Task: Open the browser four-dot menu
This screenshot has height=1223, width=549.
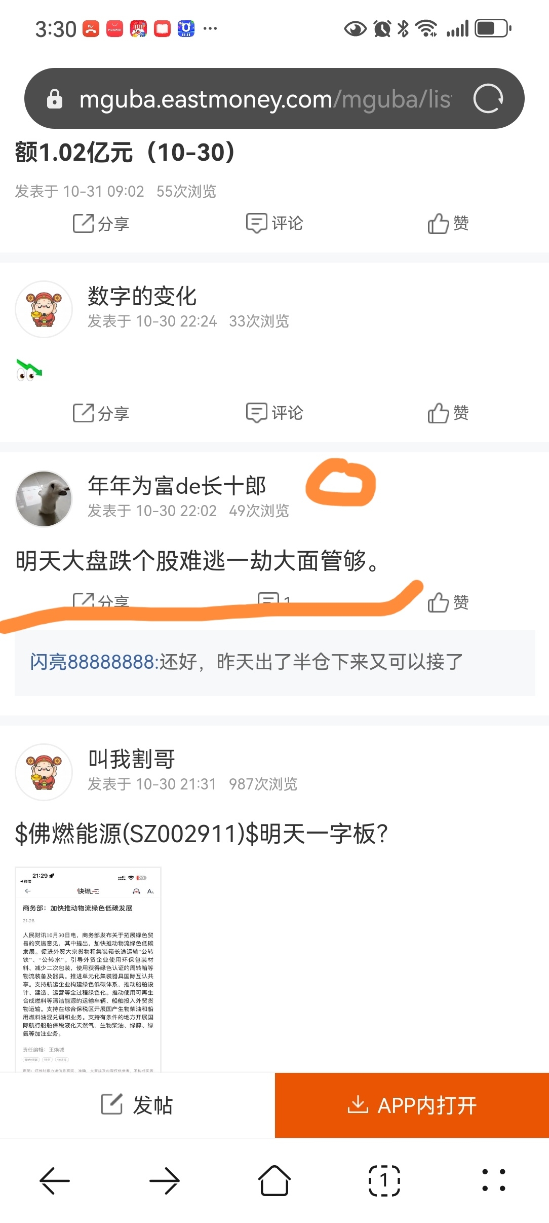Action: point(494,1180)
